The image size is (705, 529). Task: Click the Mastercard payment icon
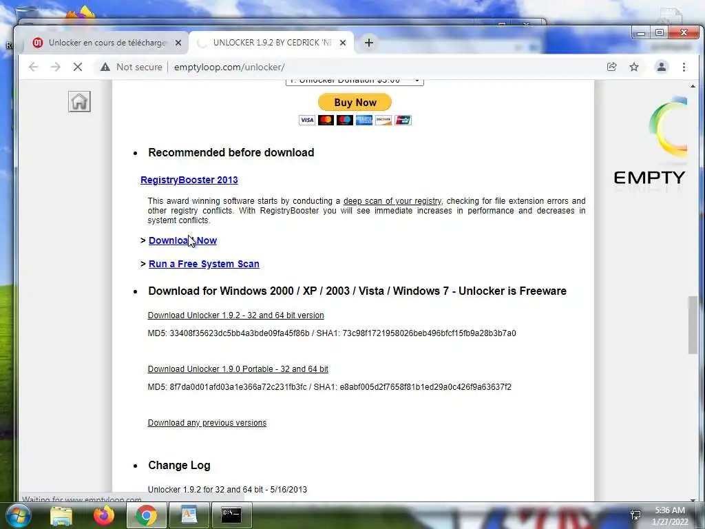pyautogui.click(x=326, y=120)
